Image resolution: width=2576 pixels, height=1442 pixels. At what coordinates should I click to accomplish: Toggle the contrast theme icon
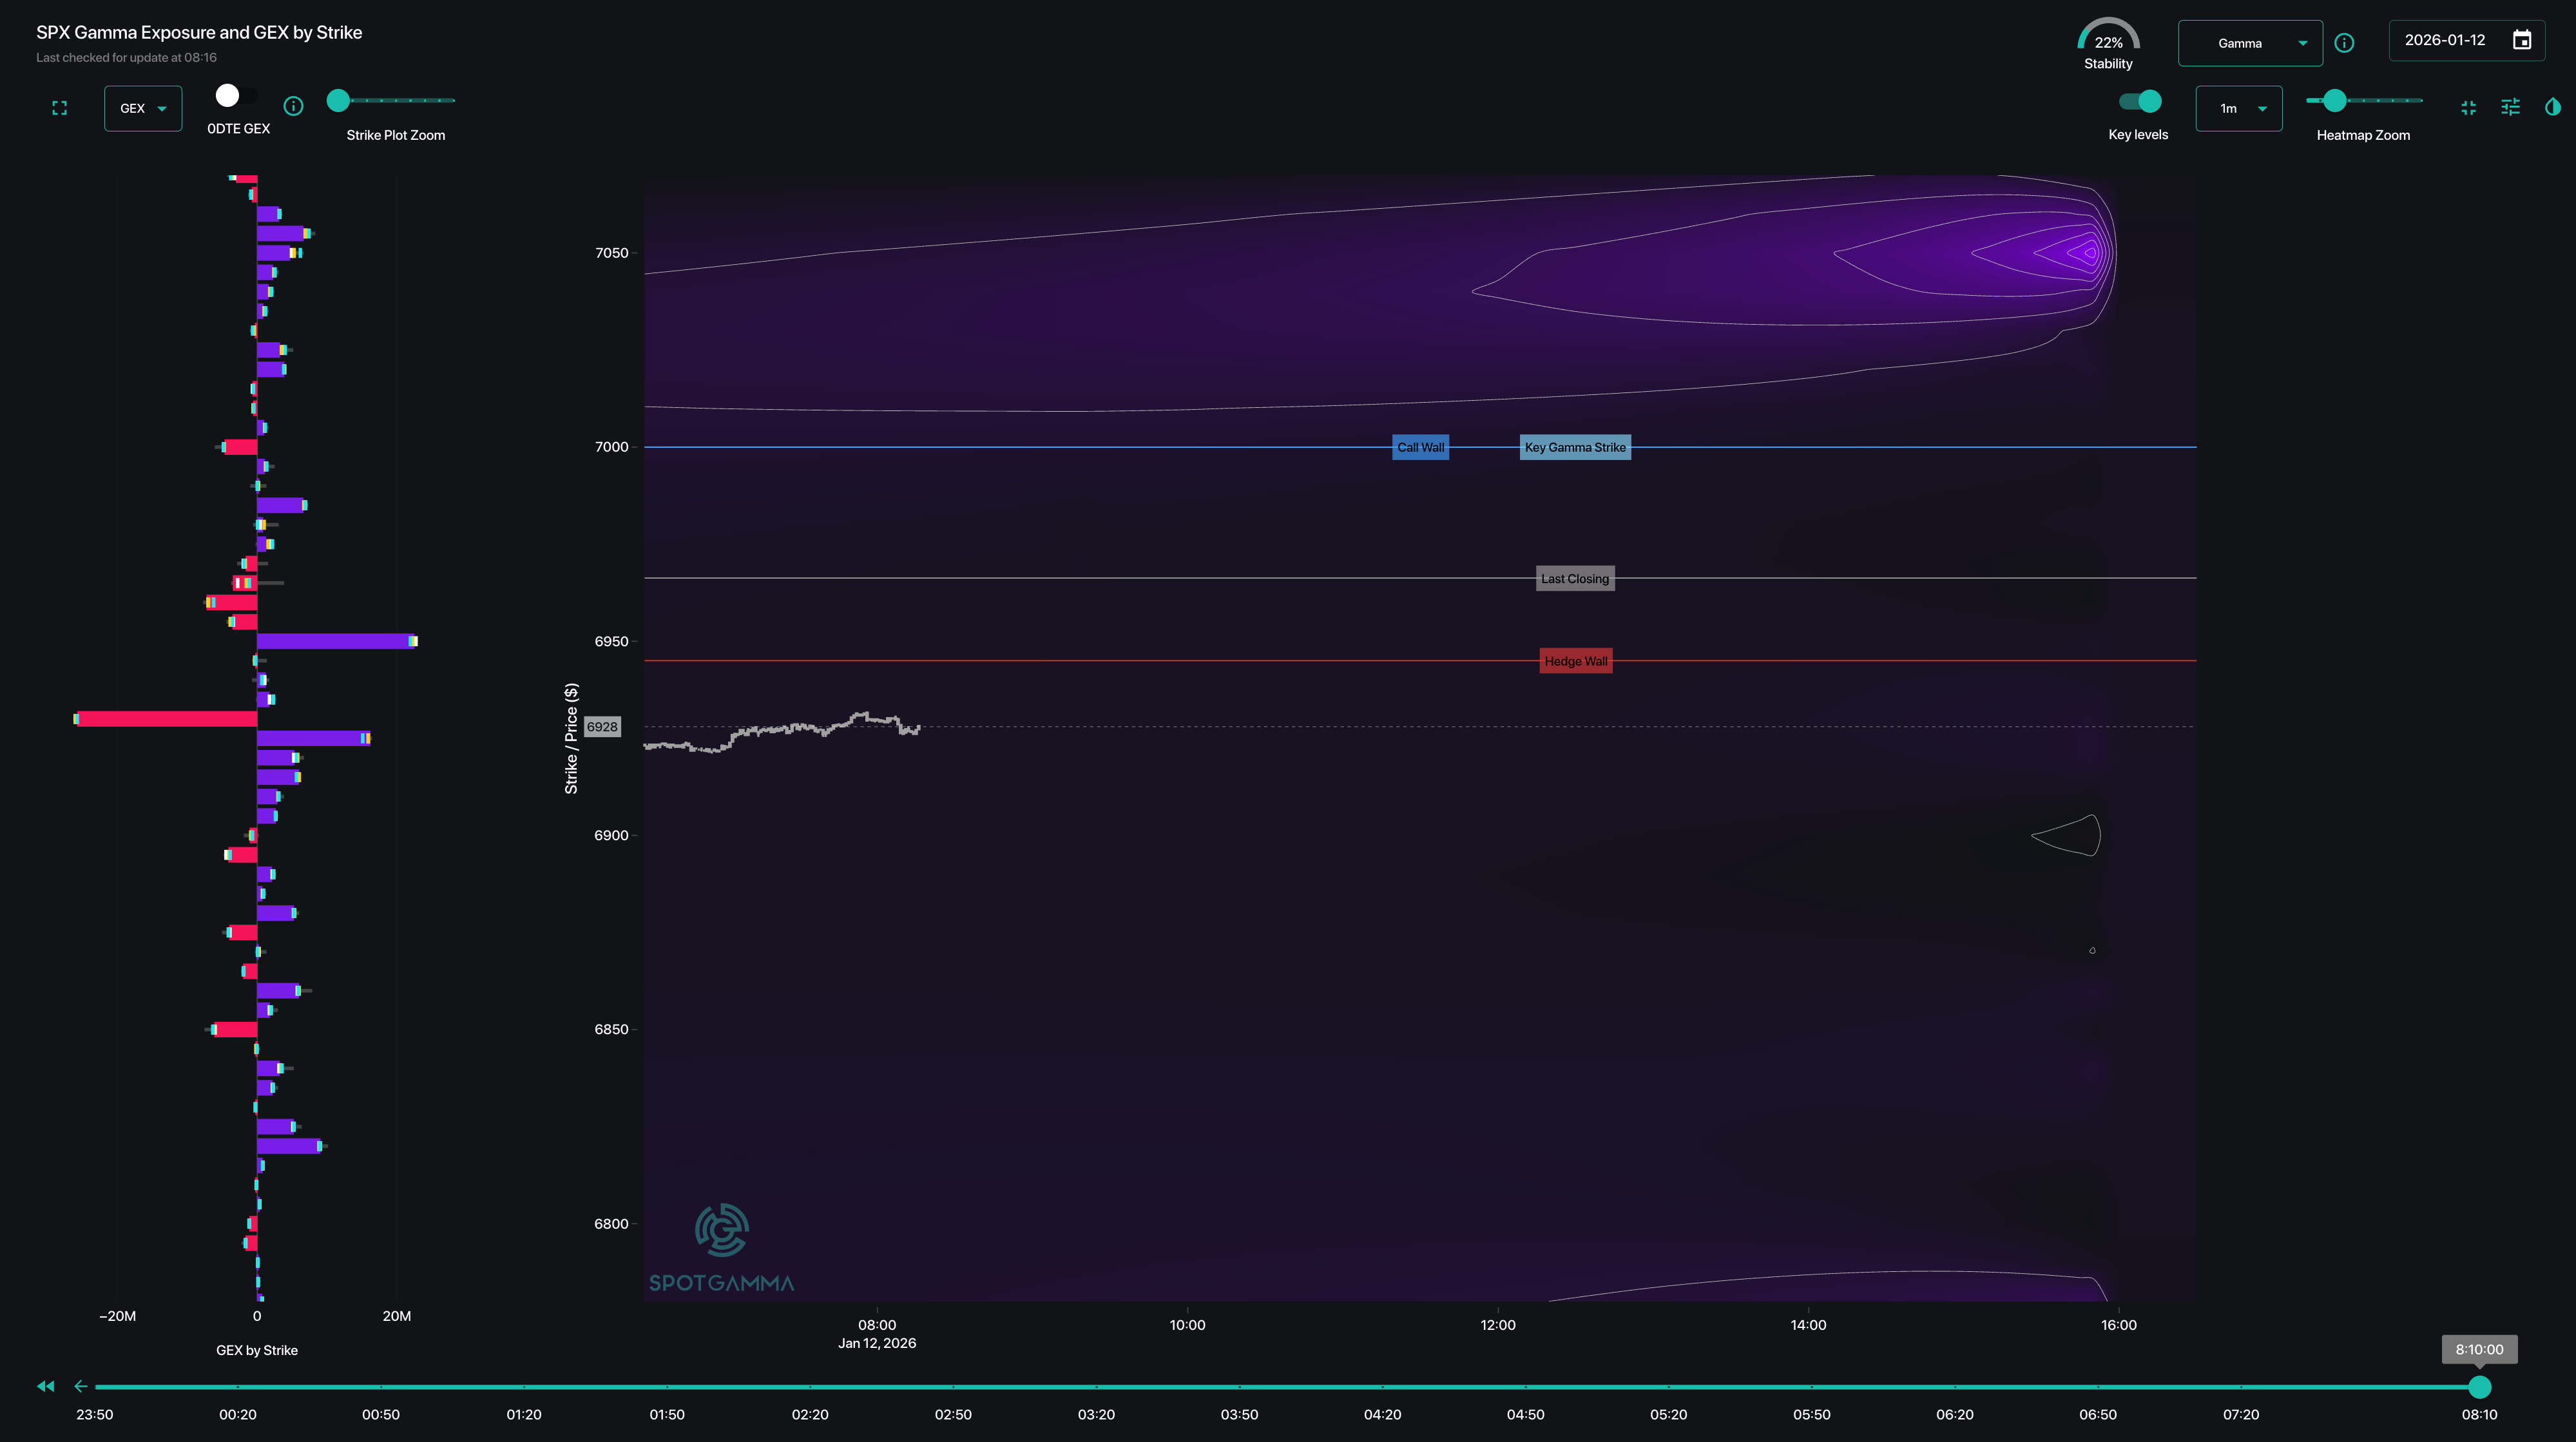click(x=2552, y=107)
